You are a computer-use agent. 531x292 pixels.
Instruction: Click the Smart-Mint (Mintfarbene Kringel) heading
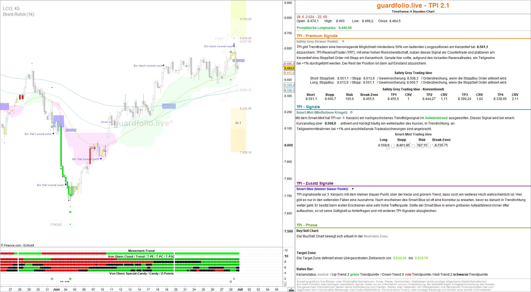pos(322,113)
